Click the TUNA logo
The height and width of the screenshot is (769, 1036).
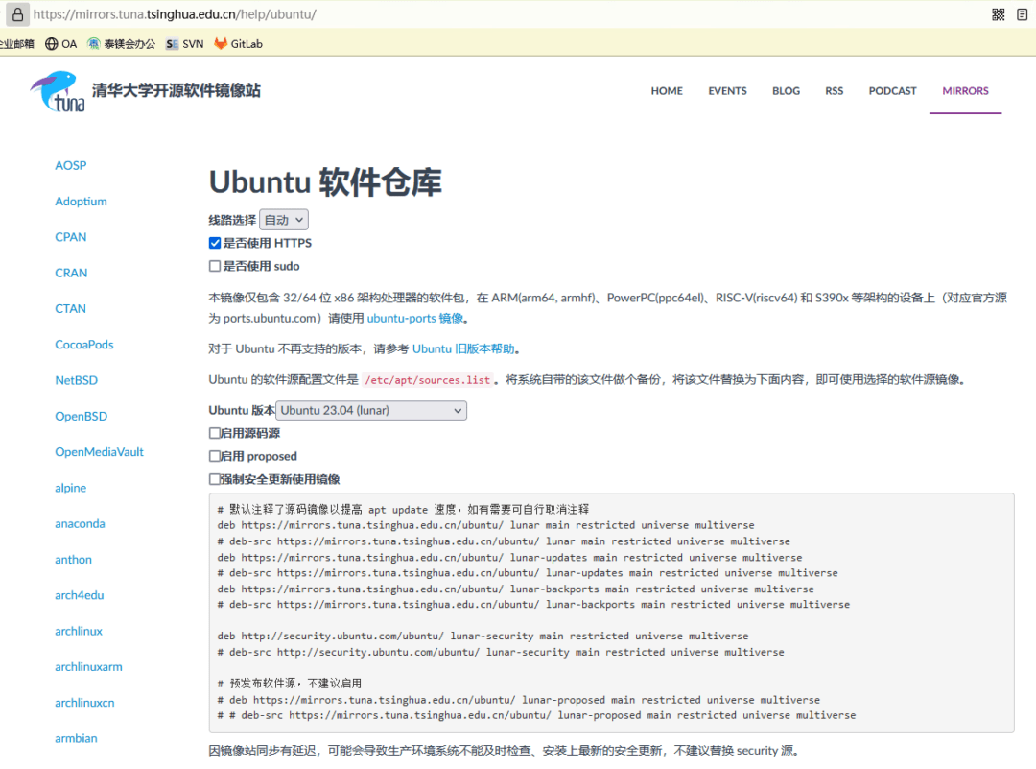[x=58, y=91]
